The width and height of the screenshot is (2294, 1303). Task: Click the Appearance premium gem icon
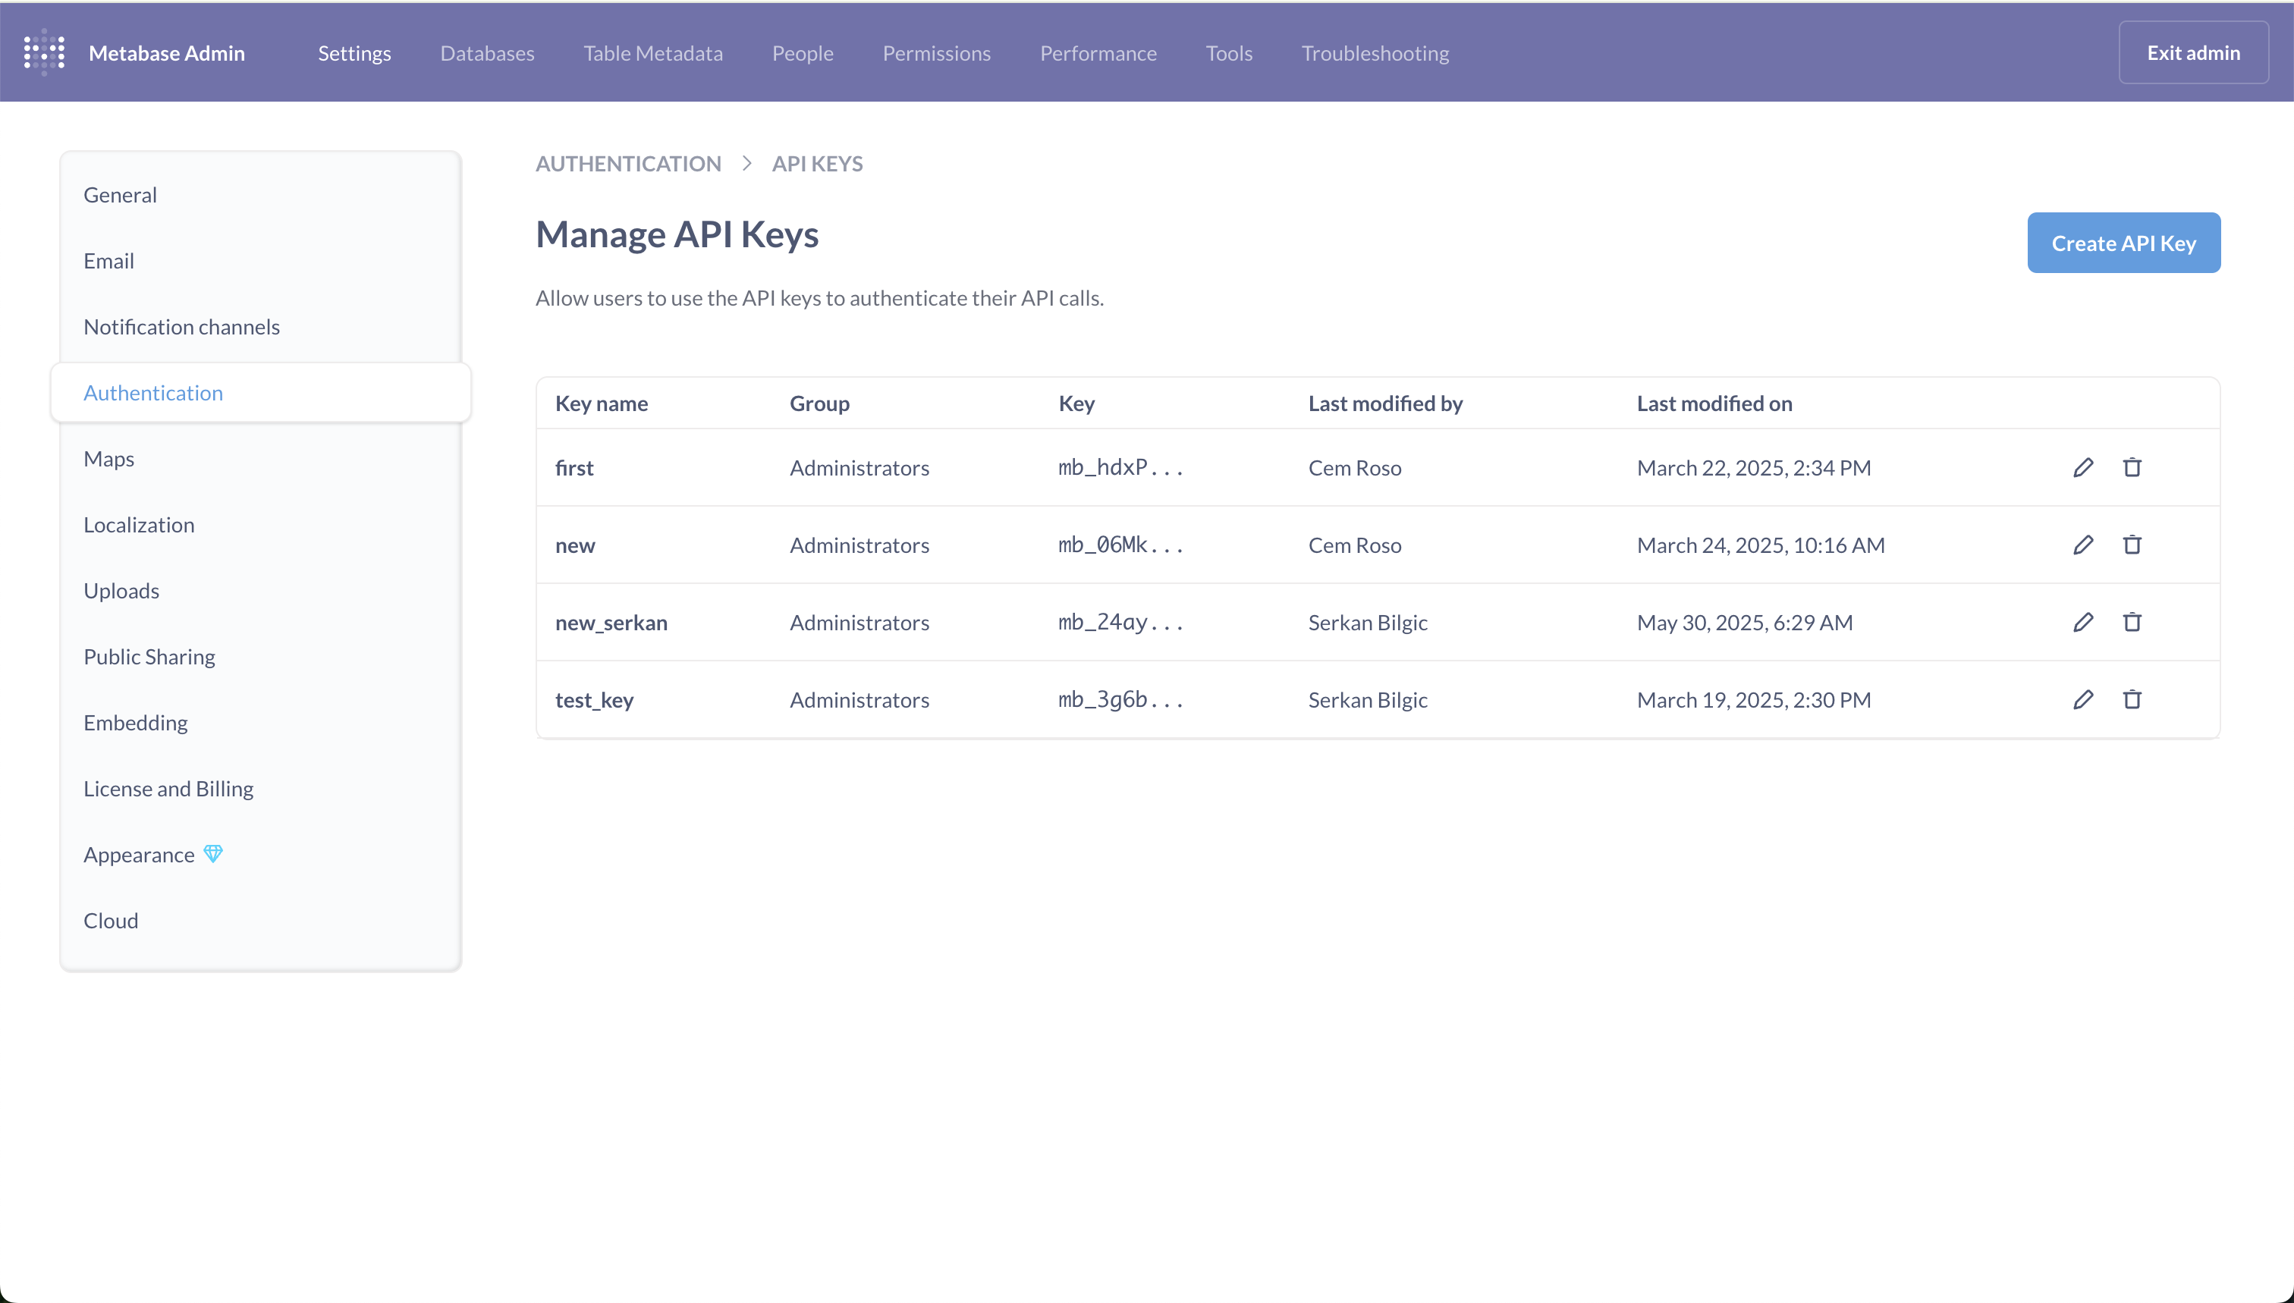tap(213, 854)
